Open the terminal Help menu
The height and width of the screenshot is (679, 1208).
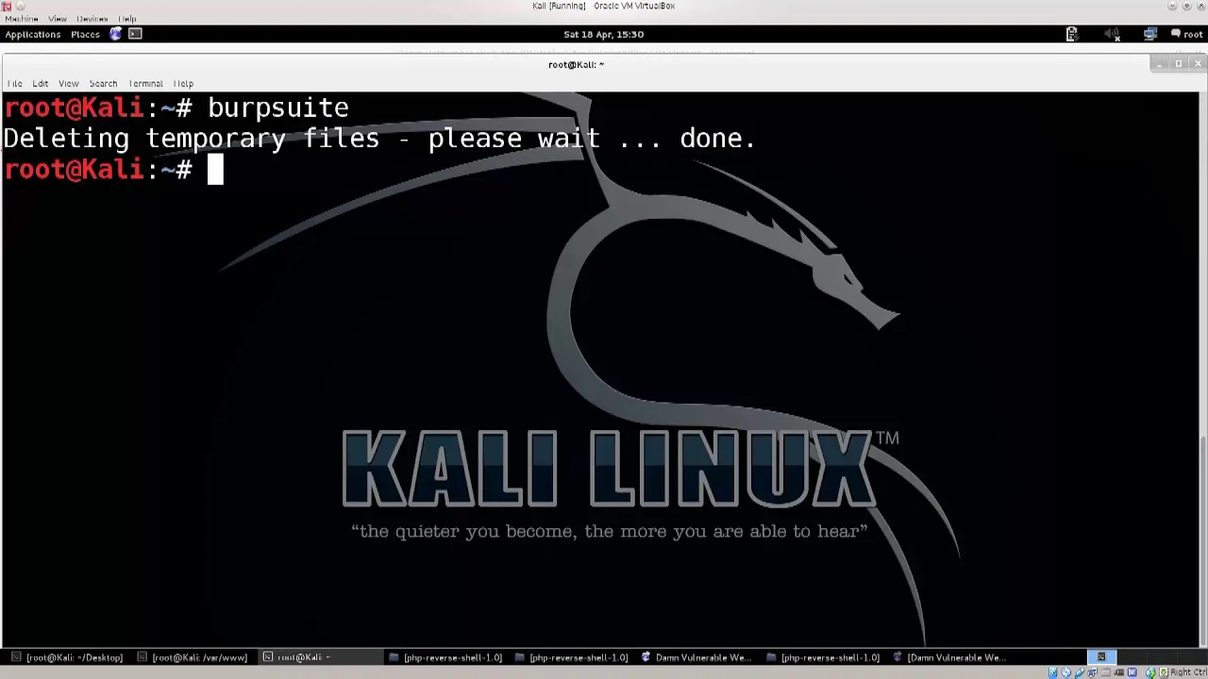pyautogui.click(x=183, y=84)
